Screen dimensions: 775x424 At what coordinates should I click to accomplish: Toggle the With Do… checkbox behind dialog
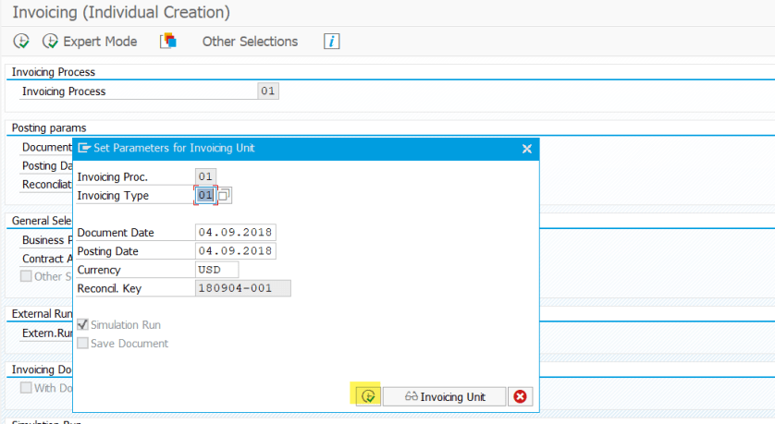[x=26, y=387]
